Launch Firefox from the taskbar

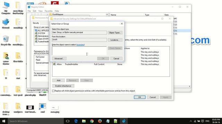click(x=100, y=121)
